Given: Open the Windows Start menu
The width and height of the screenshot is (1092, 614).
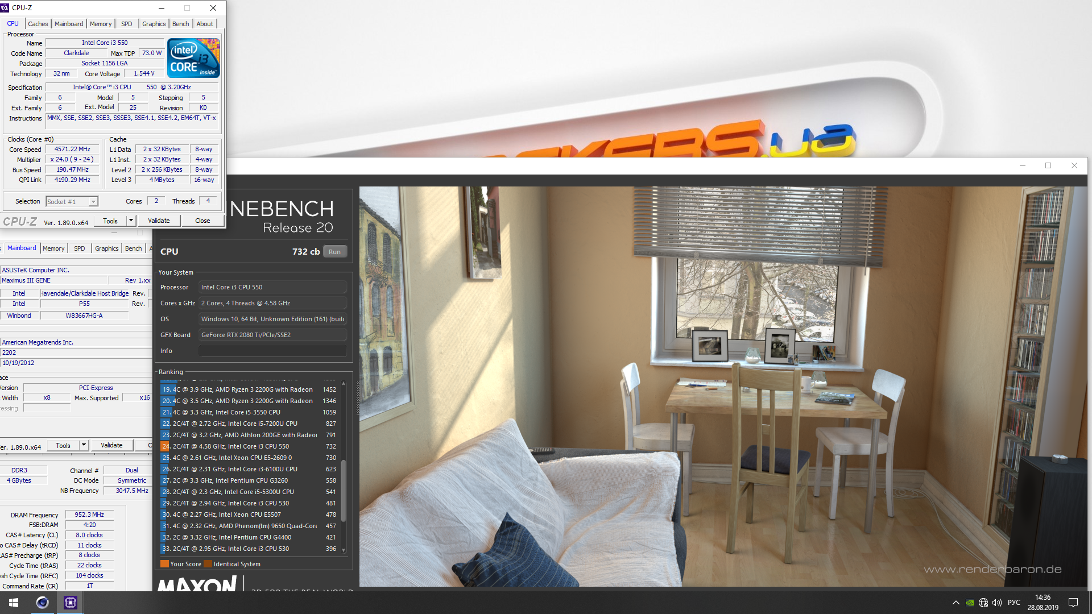Looking at the screenshot, I should coord(14,603).
